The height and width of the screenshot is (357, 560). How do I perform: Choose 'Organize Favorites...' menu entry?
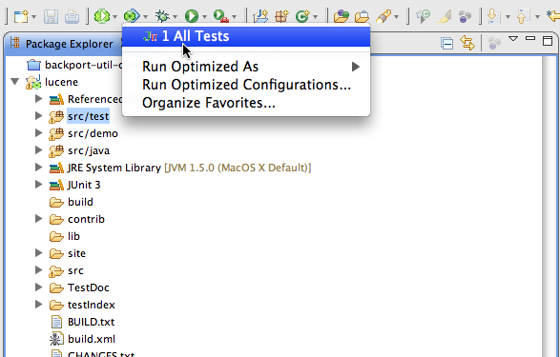246,103
